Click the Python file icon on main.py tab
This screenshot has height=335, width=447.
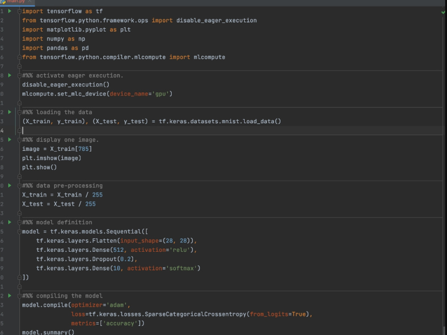(x=3, y=2)
